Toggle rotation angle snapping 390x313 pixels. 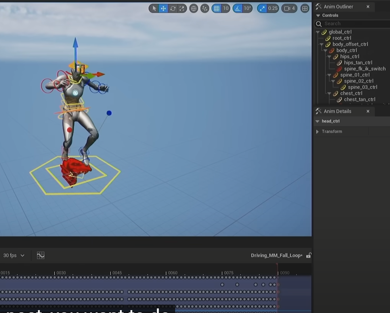coord(238,8)
